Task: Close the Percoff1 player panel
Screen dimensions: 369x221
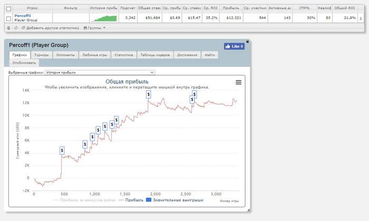Action: click(247, 42)
